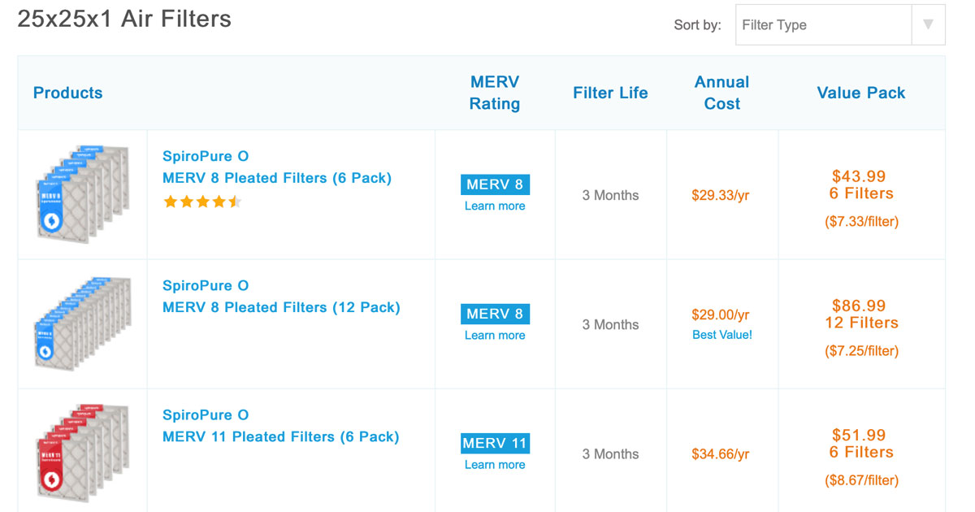Click the MERV 8 badge in second row
This screenshot has height=512, width=975.
pos(495,314)
